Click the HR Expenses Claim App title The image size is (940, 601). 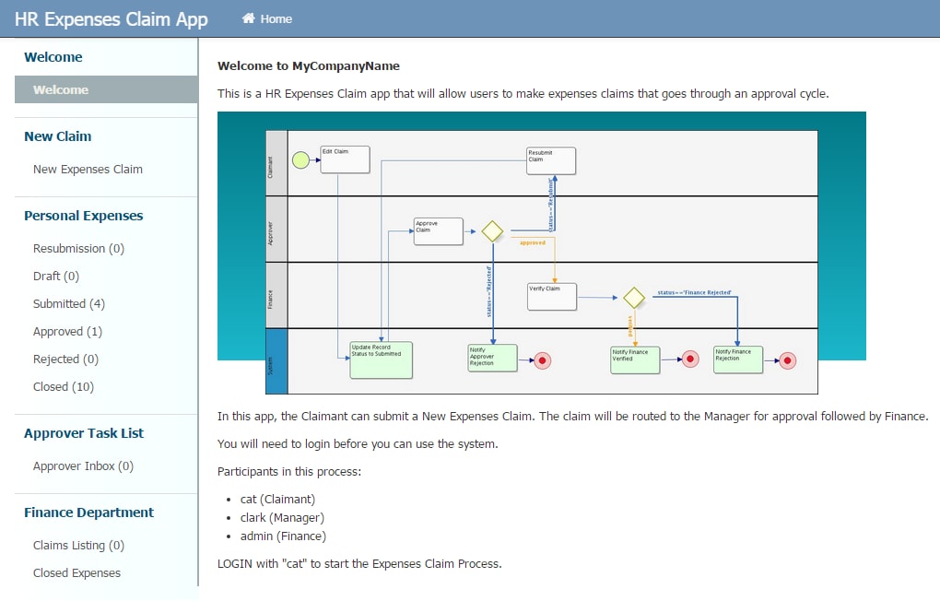point(111,19)
